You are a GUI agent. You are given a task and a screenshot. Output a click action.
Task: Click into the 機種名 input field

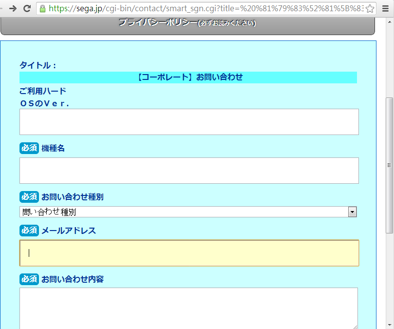click(189, 171)
